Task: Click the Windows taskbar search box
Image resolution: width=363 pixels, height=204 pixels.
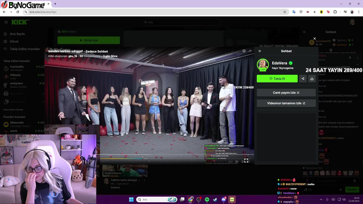Action: pyautogui.click(x=157, y=199)
